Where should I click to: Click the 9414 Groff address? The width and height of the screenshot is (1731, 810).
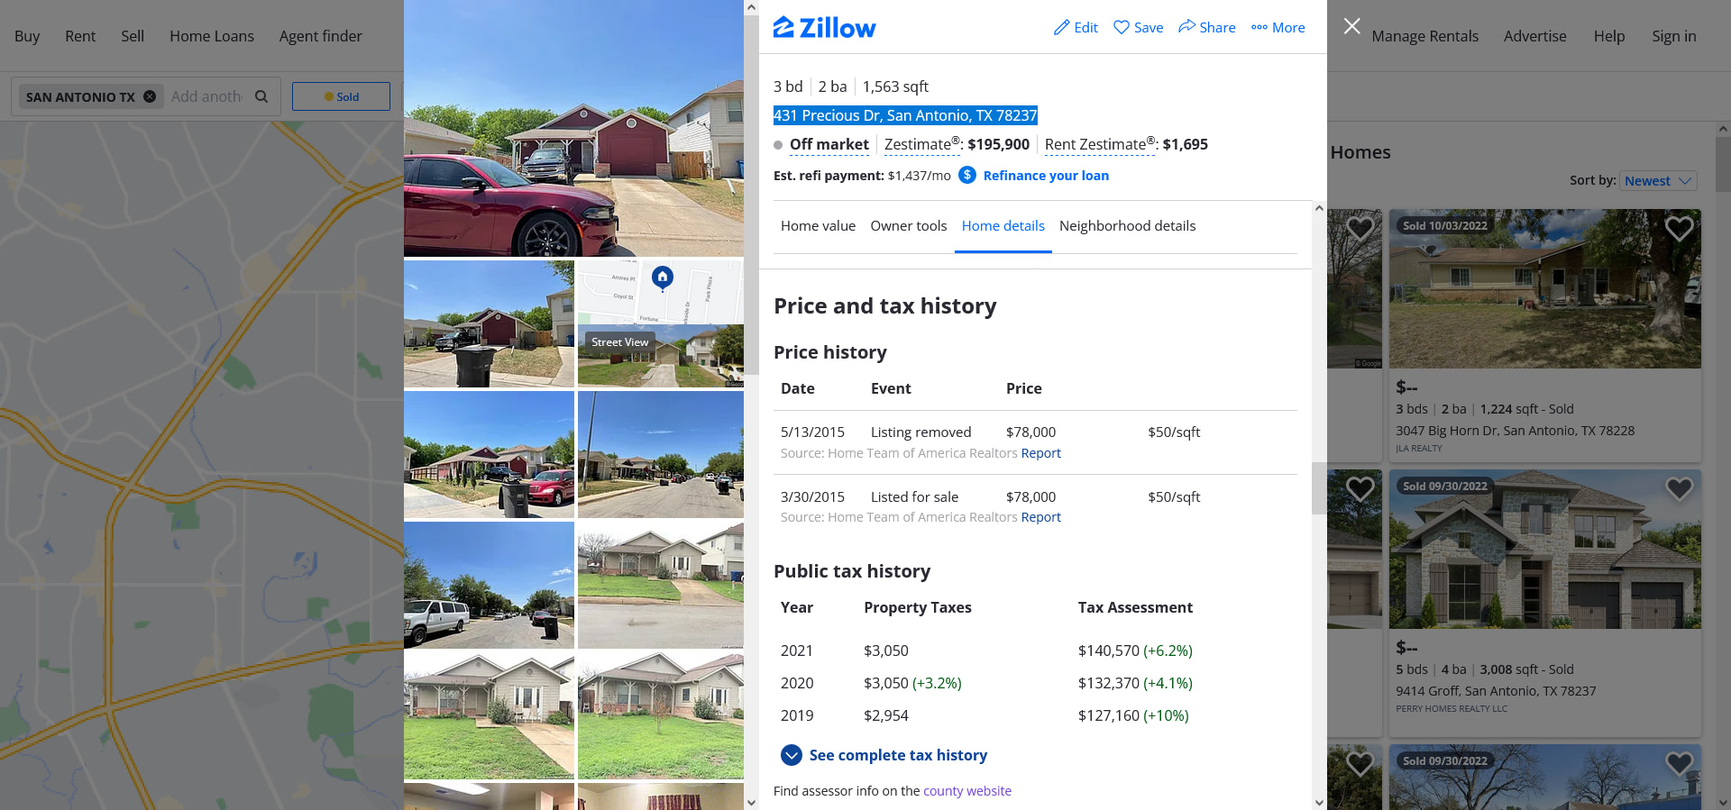click(1496, 691)
